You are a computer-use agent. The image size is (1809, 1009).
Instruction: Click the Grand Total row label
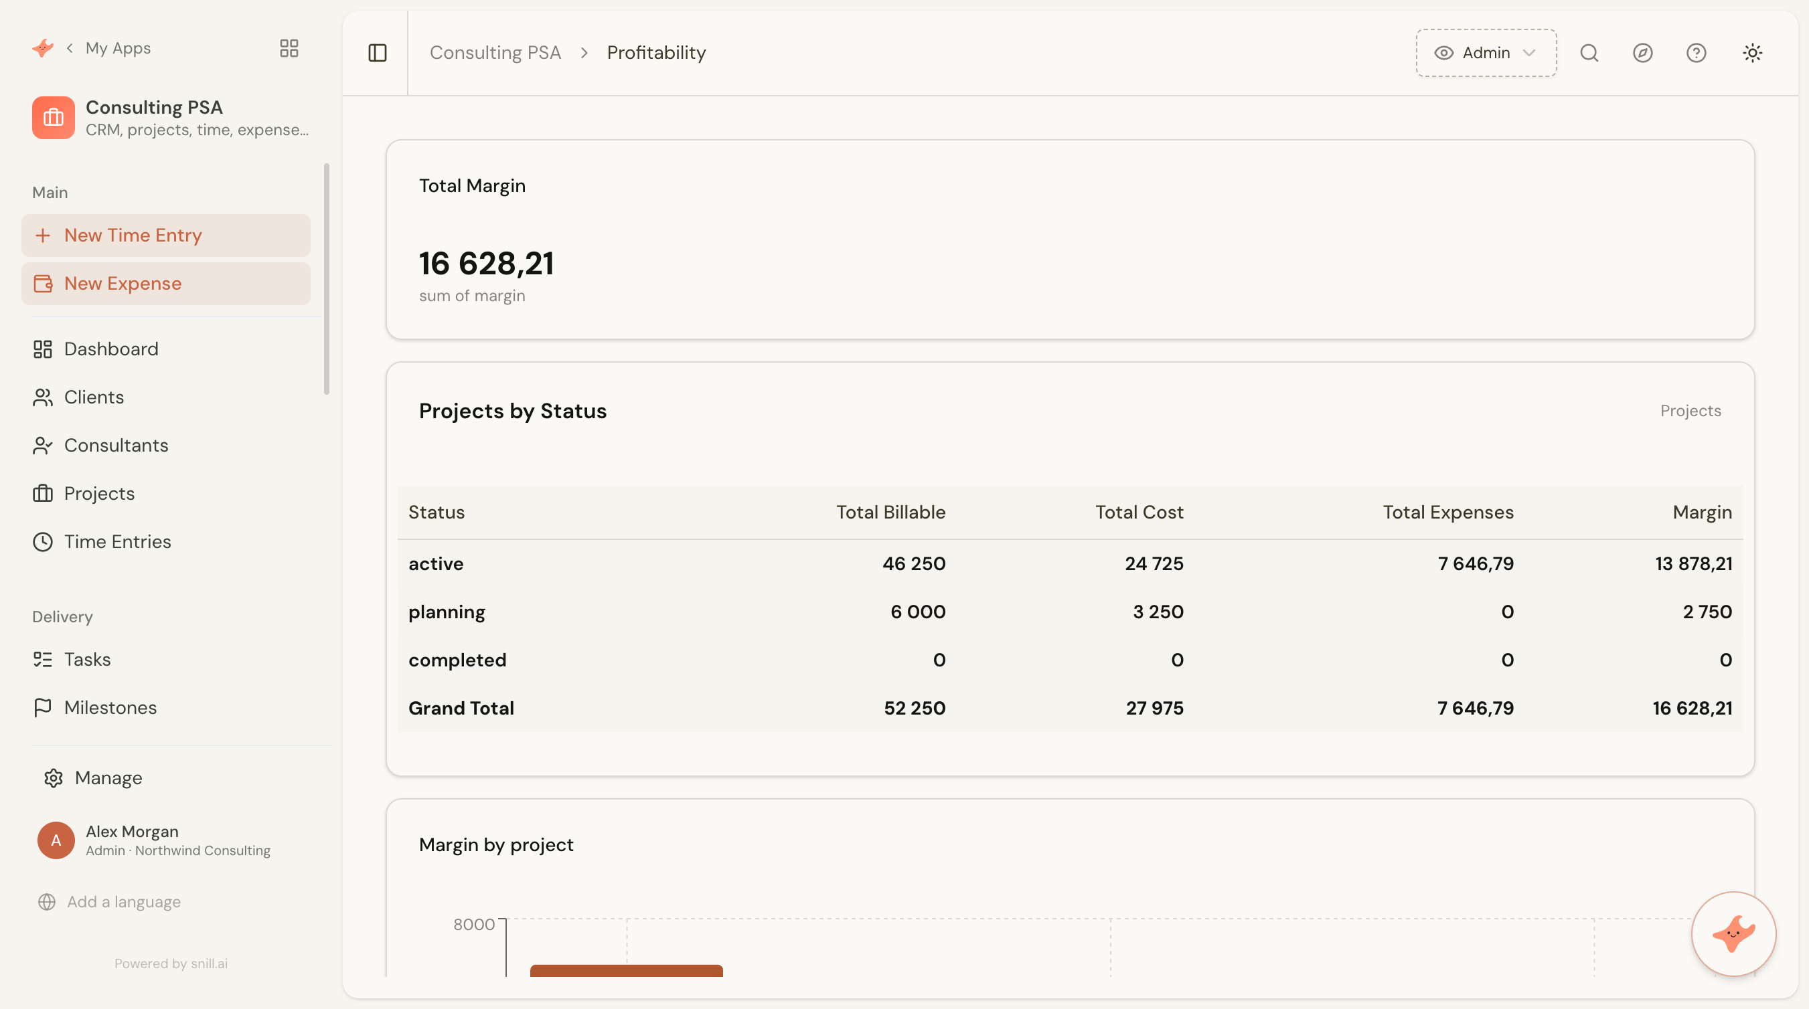pos(461,708)
